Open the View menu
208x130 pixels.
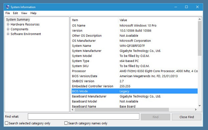[x=24, y=13]
